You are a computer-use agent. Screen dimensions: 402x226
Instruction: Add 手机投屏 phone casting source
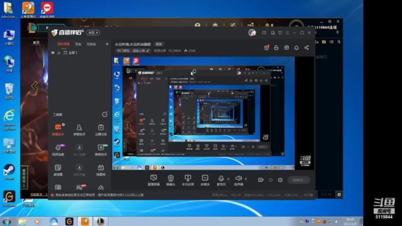click(188, 180)
